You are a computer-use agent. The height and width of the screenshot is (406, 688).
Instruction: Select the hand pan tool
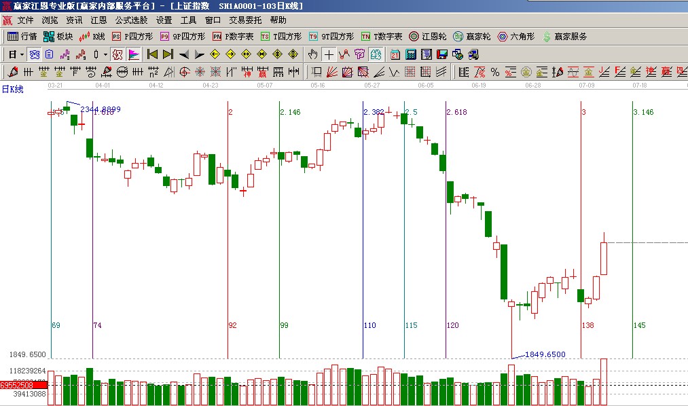pyautogui.click(x=312, y=54)
